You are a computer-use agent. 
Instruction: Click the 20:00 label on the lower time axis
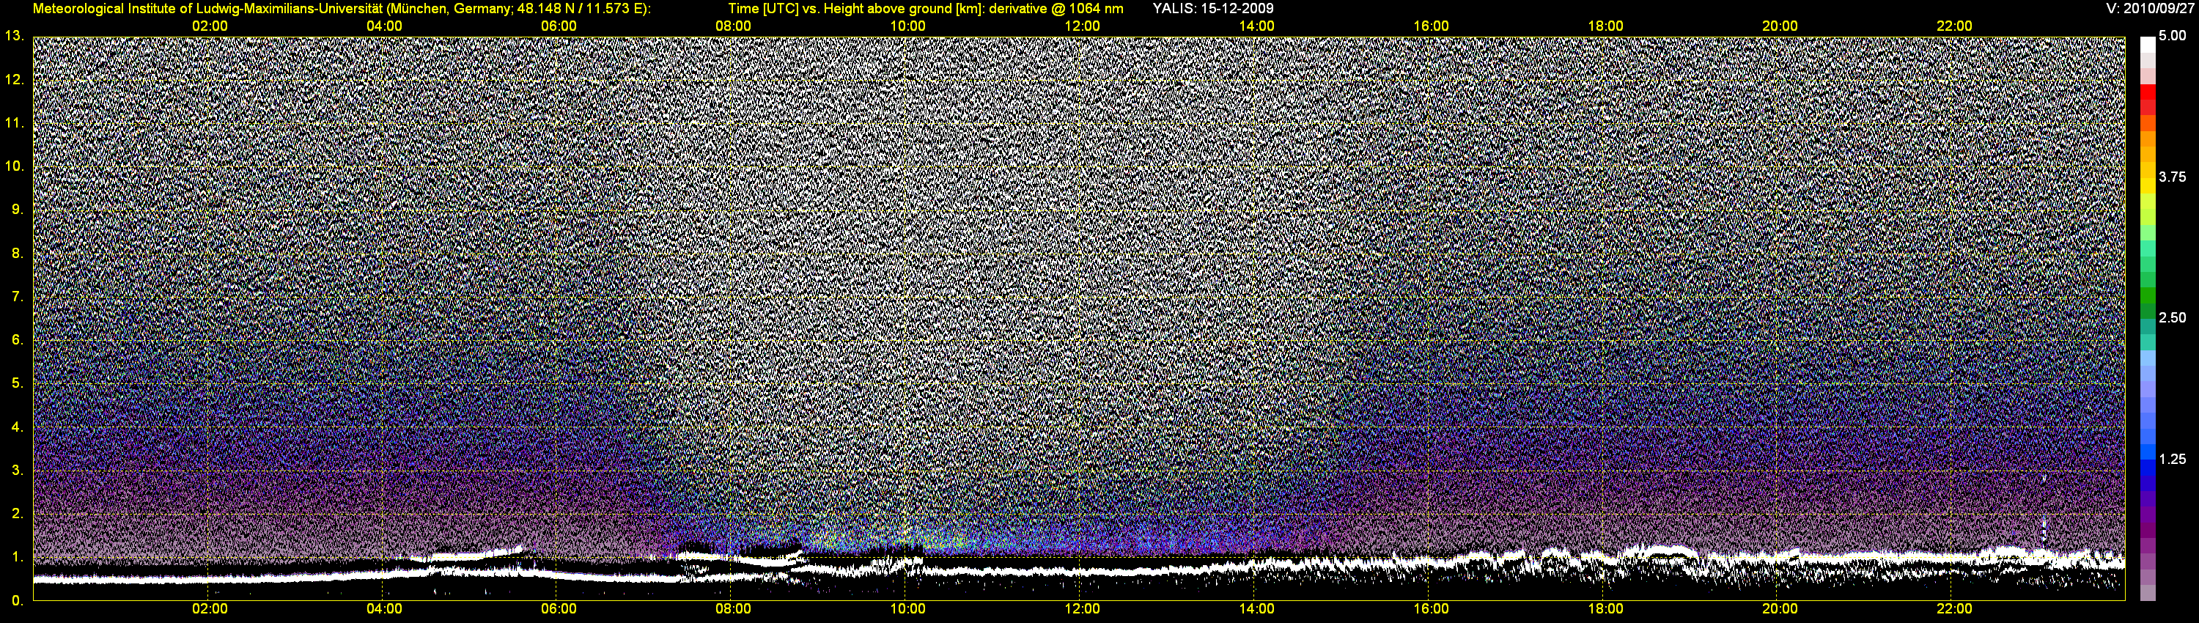coord(1780,609)
